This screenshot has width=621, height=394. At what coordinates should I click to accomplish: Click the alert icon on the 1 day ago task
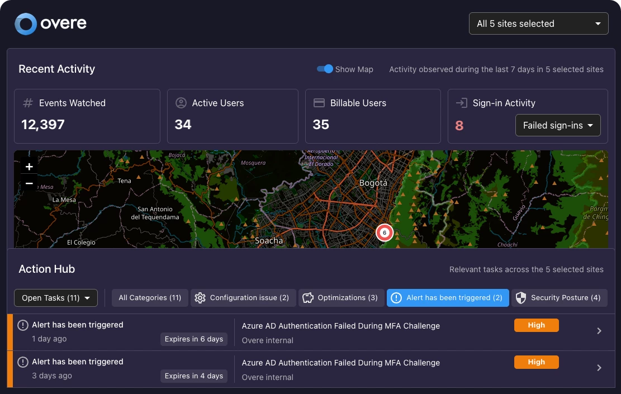(23, 325)
